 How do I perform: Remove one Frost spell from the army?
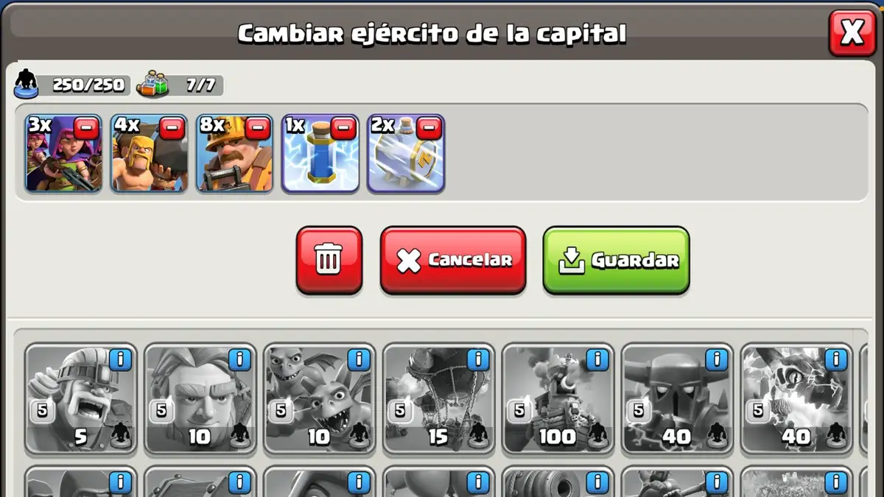429,128
